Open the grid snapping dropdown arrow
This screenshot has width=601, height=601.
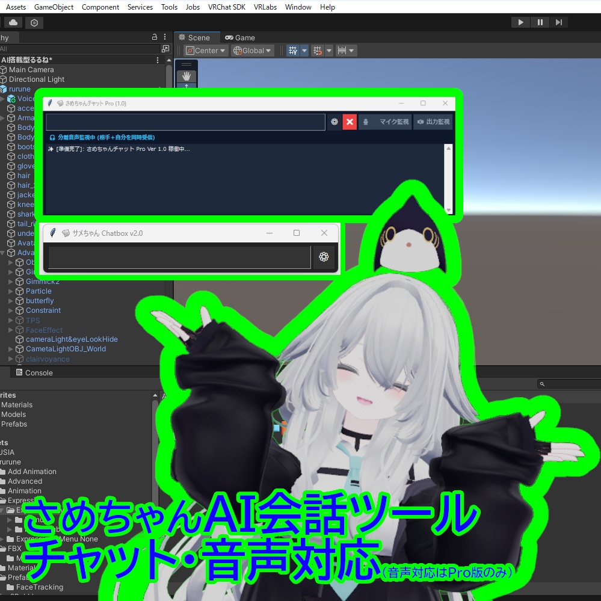[329, 51]
